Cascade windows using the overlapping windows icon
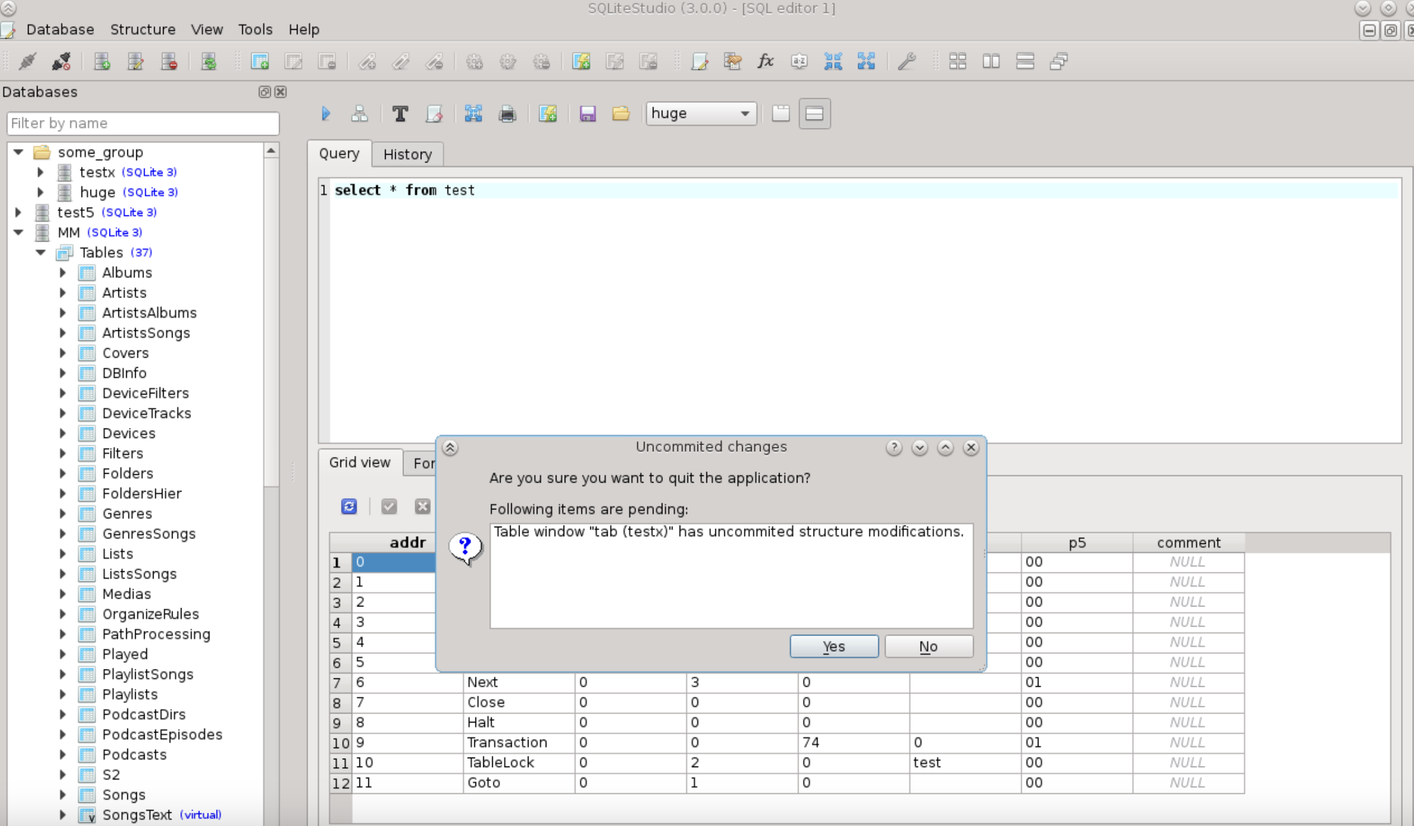1414x826 pixels. 1059,61
